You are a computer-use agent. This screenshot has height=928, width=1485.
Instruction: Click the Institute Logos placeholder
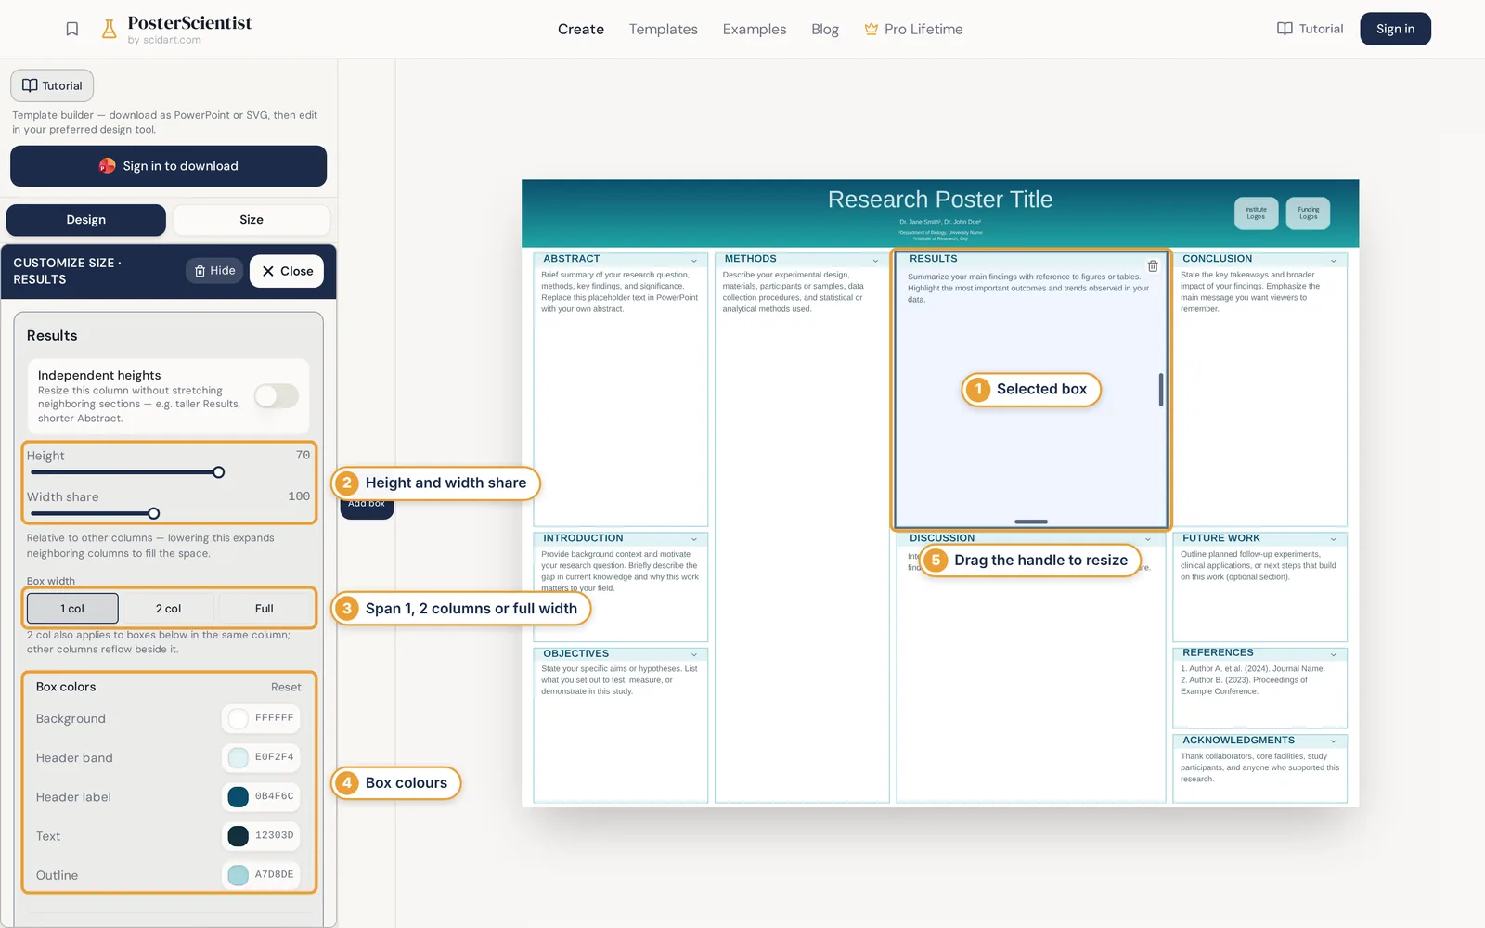(1256, 213)
